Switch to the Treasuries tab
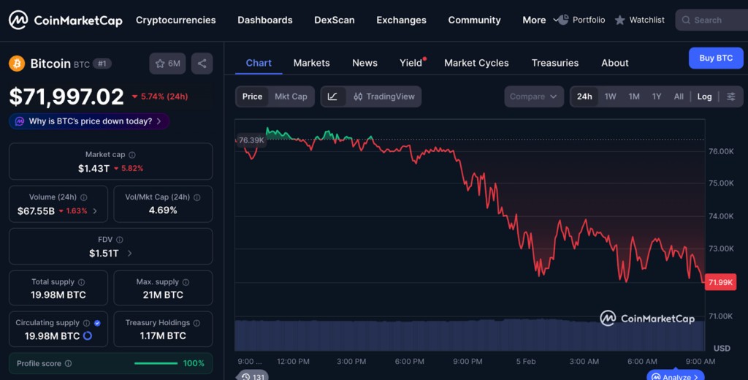 (555, 63)
